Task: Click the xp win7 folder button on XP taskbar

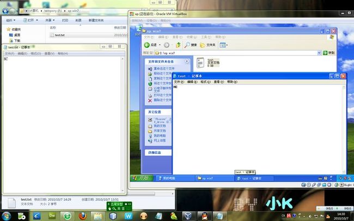Action: pos(214,179)
